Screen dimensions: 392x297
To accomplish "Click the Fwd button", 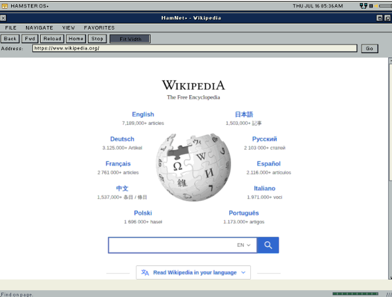I will click(x=30, y=39).
